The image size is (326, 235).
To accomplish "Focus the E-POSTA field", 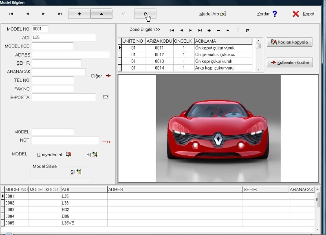I will 64,97.
